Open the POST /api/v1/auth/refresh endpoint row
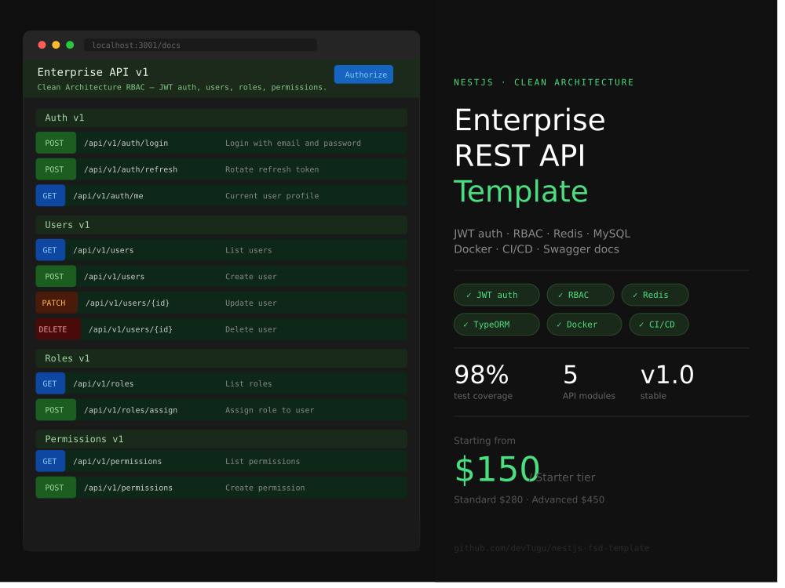This screenshot has width=785, height=588. click(223, 170)
